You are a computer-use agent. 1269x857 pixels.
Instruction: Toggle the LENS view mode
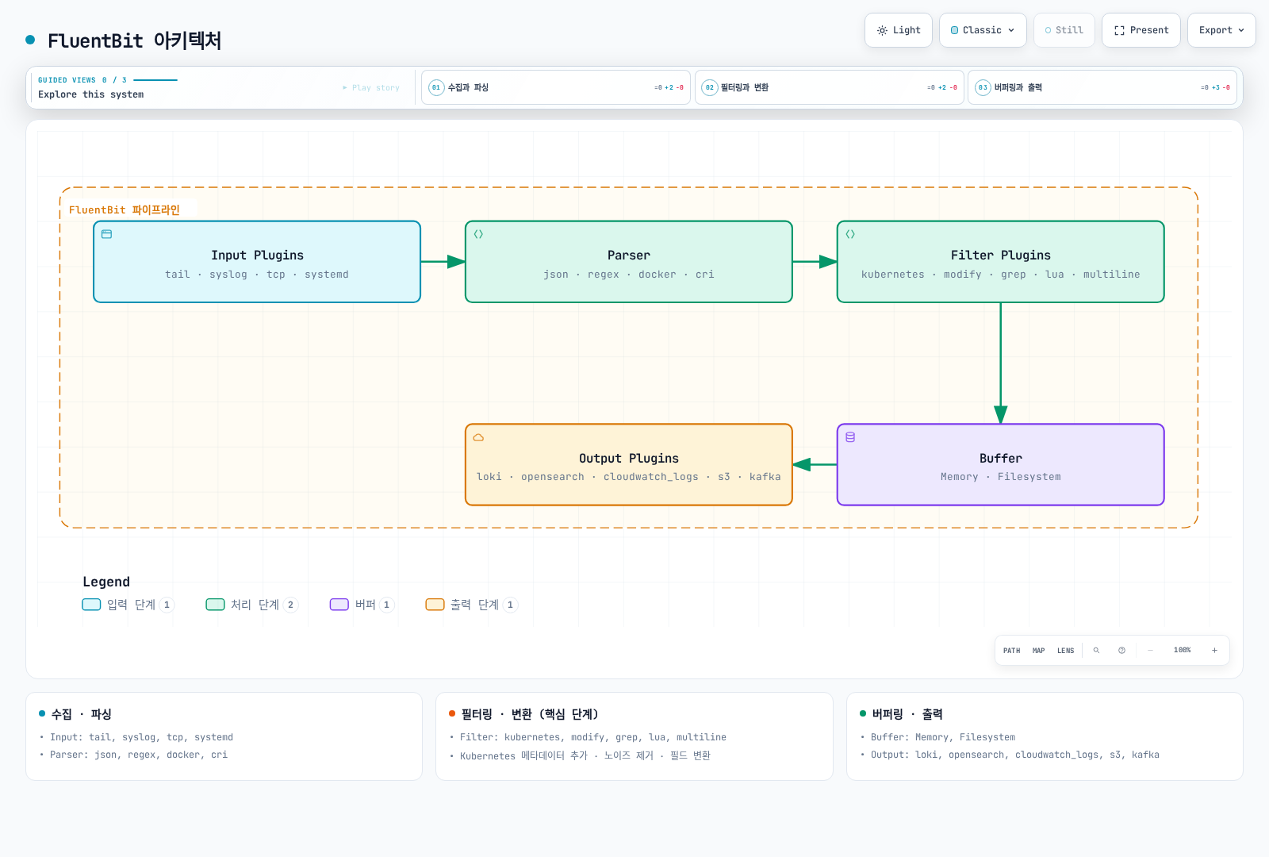[x=1065, y=651]
